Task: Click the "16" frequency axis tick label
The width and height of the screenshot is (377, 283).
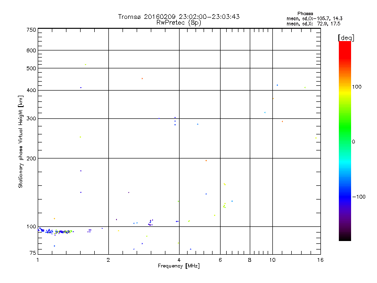Action: [x=320, y=260]
